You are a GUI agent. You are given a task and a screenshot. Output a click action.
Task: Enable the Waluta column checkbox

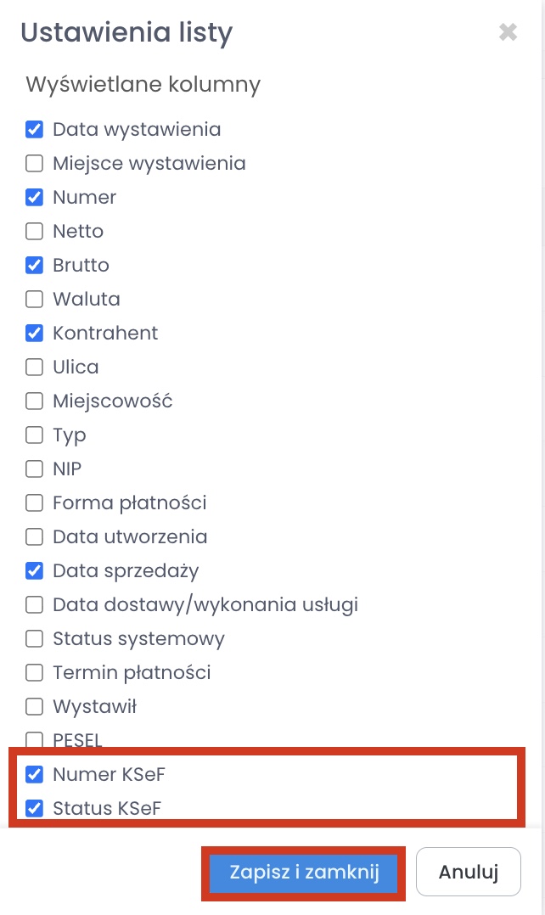pos(35,300)
